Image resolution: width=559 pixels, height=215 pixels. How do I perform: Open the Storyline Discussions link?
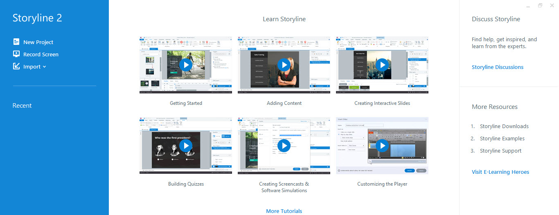click(497, 67)
